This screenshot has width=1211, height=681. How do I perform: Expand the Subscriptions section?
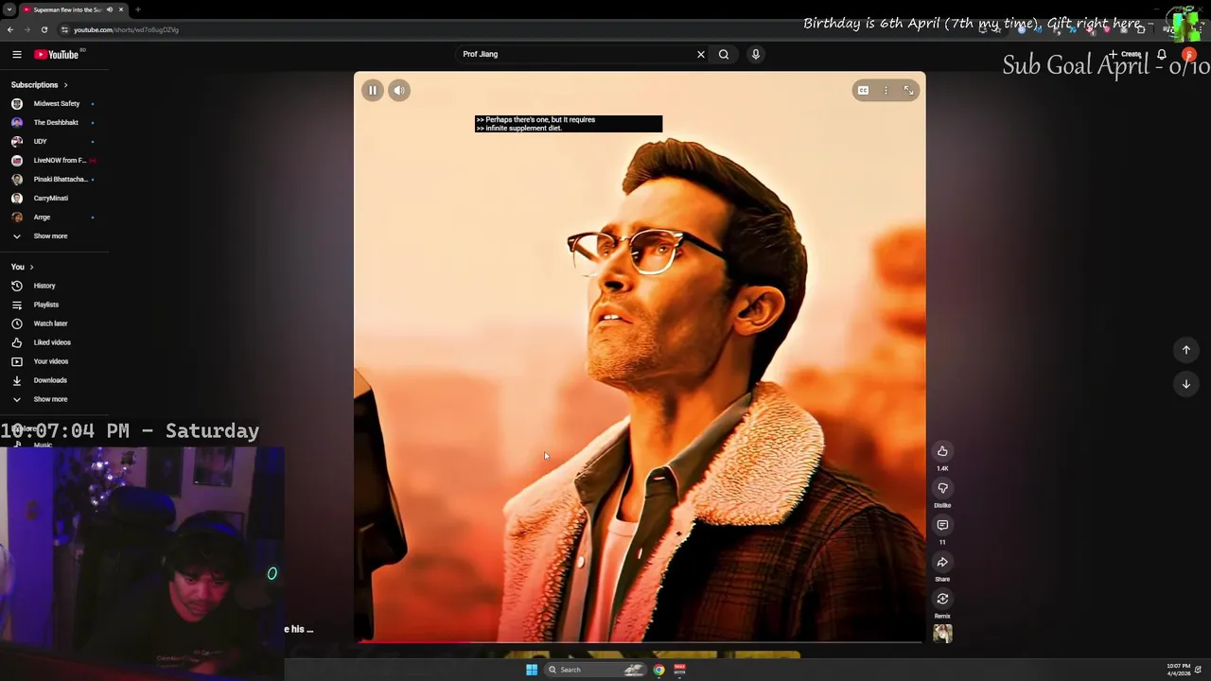pos(40,85)
